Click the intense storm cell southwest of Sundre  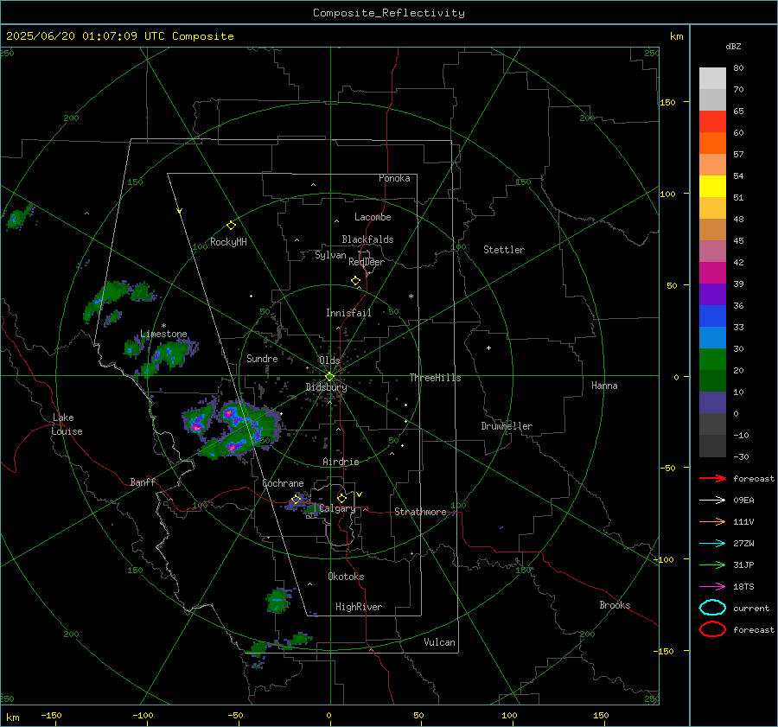coord(232,430)
